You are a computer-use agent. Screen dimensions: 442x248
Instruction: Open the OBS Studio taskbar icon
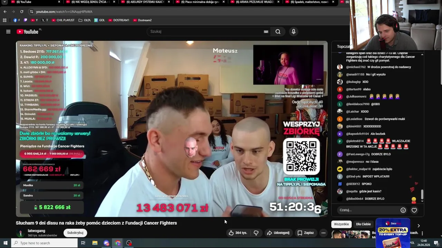[129, 243]
